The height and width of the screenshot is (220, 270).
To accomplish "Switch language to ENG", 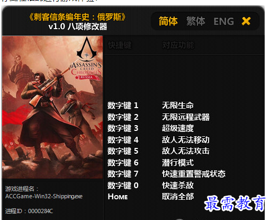I will [x=223, y=21].
